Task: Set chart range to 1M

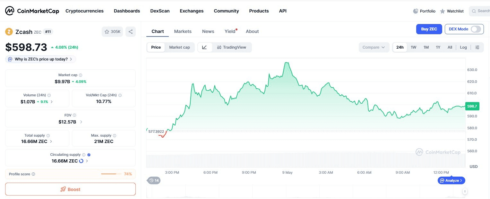Action: click(x=426, y=47)
